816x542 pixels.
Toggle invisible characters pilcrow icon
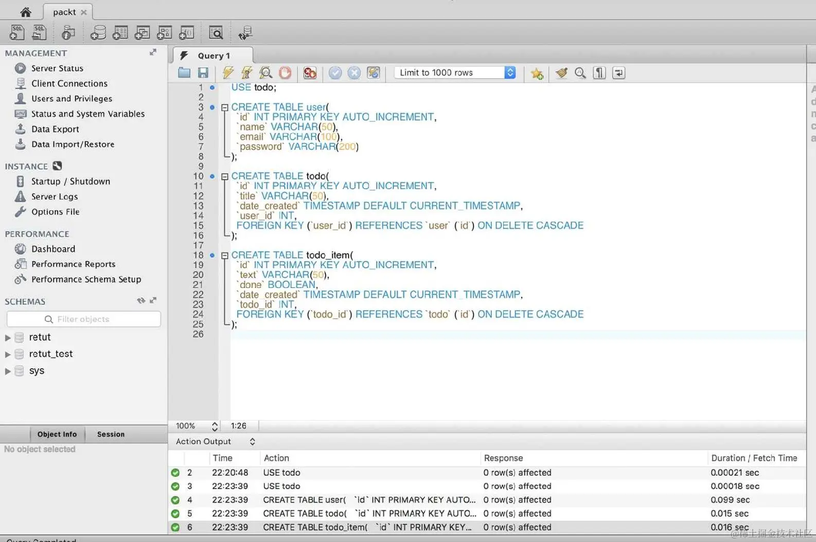click(599, 73)
